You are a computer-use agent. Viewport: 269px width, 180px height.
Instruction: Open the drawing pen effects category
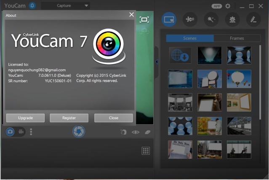pos(253,19)
